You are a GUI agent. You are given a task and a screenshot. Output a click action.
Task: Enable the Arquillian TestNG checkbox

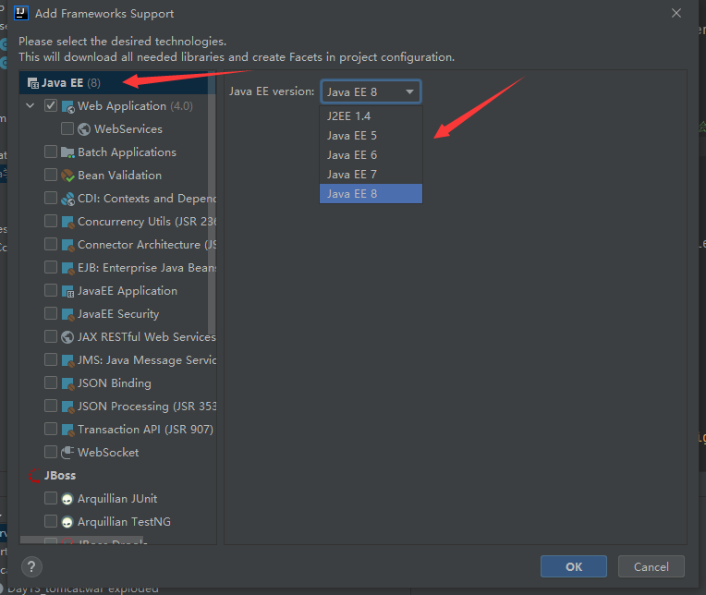51,521
